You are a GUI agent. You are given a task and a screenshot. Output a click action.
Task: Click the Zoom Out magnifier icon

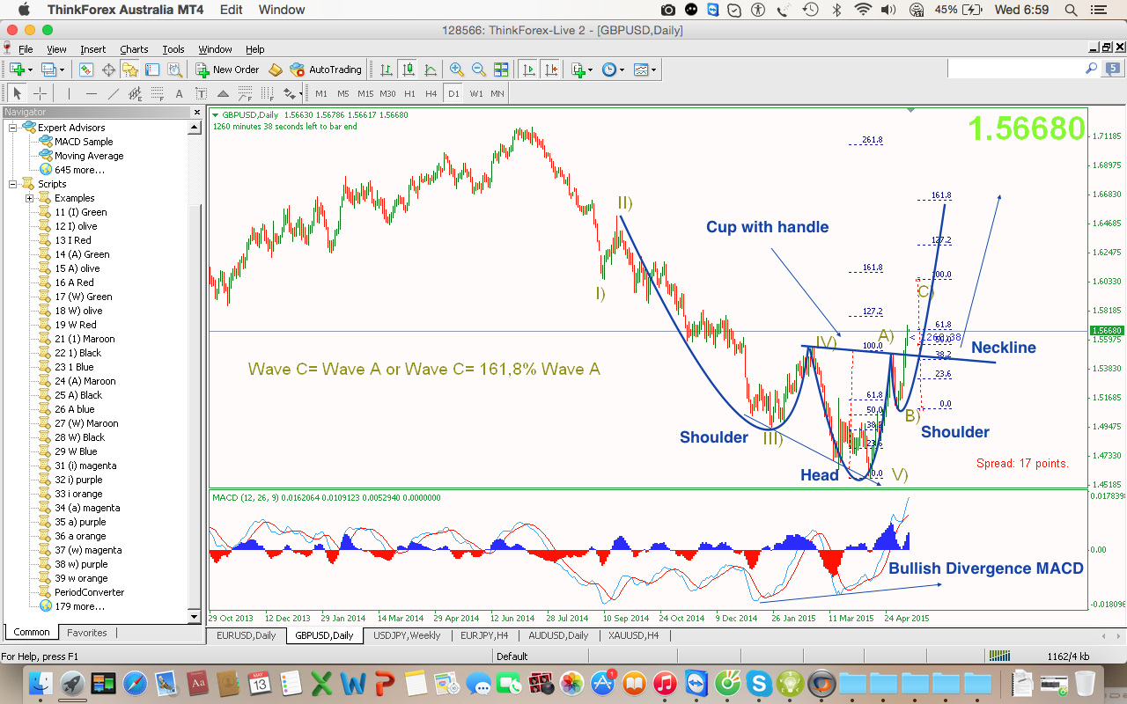[478, 70]
